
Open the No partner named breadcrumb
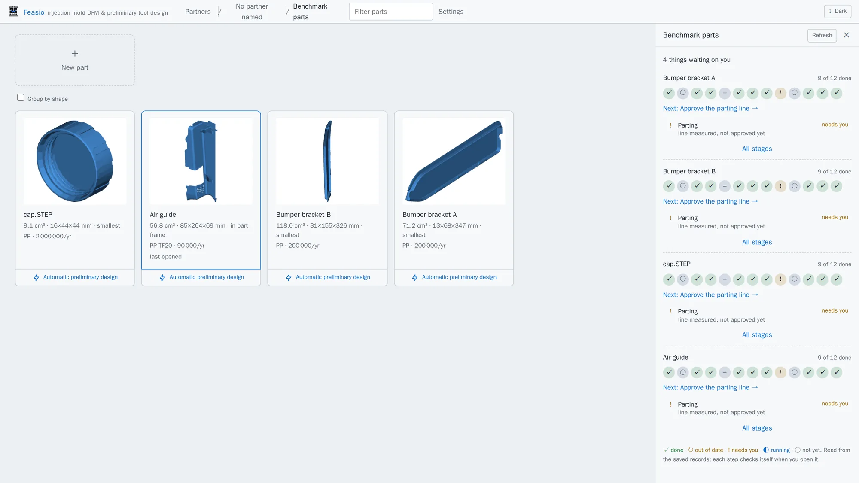pos(252,12)
